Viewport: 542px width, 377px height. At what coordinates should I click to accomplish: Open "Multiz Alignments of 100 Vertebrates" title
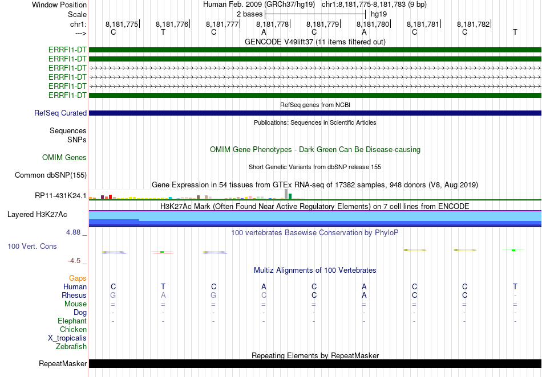[315, 271]
